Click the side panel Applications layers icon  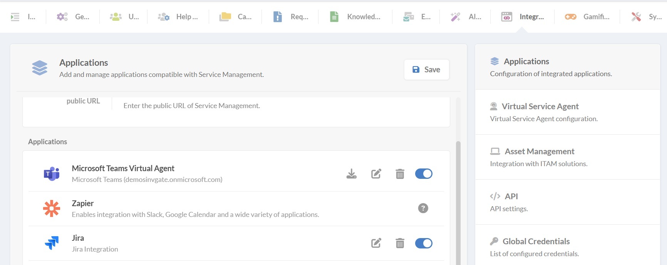point(494,61)
